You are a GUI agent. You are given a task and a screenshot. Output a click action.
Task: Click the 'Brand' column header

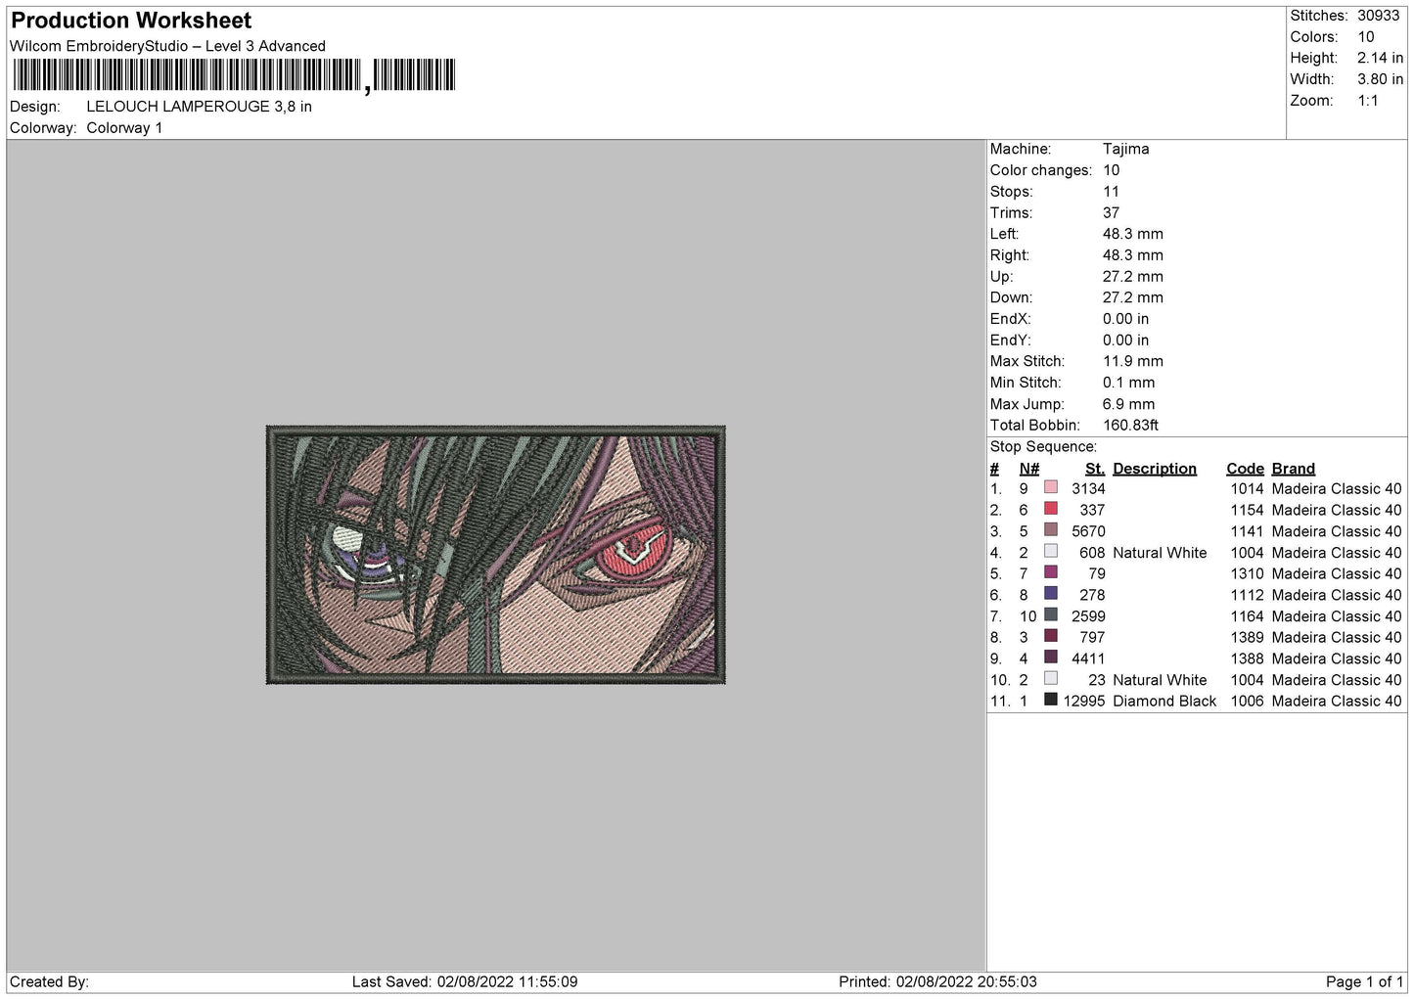(x=1294, y=469)
